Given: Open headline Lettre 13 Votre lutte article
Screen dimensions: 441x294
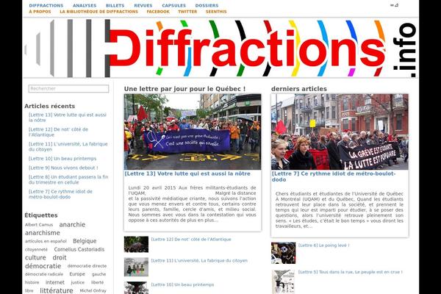Looking at the screenshot, I should pyautogui.click(x=187, y=173).
